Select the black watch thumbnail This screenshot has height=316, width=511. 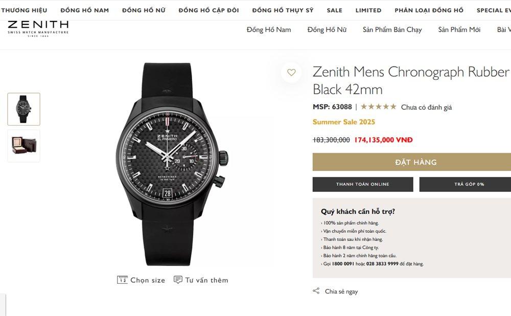click(24, 109)
